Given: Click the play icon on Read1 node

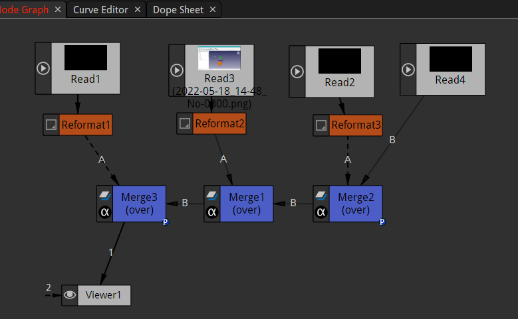Looking at the screenshot, I should (x=43, y=68).
